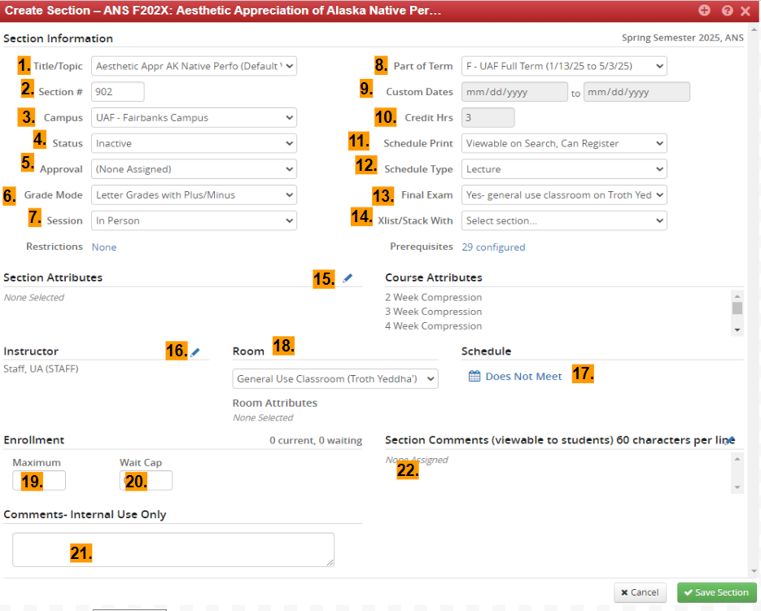
Task: Close the Create Section dialog
Action: 746,11
